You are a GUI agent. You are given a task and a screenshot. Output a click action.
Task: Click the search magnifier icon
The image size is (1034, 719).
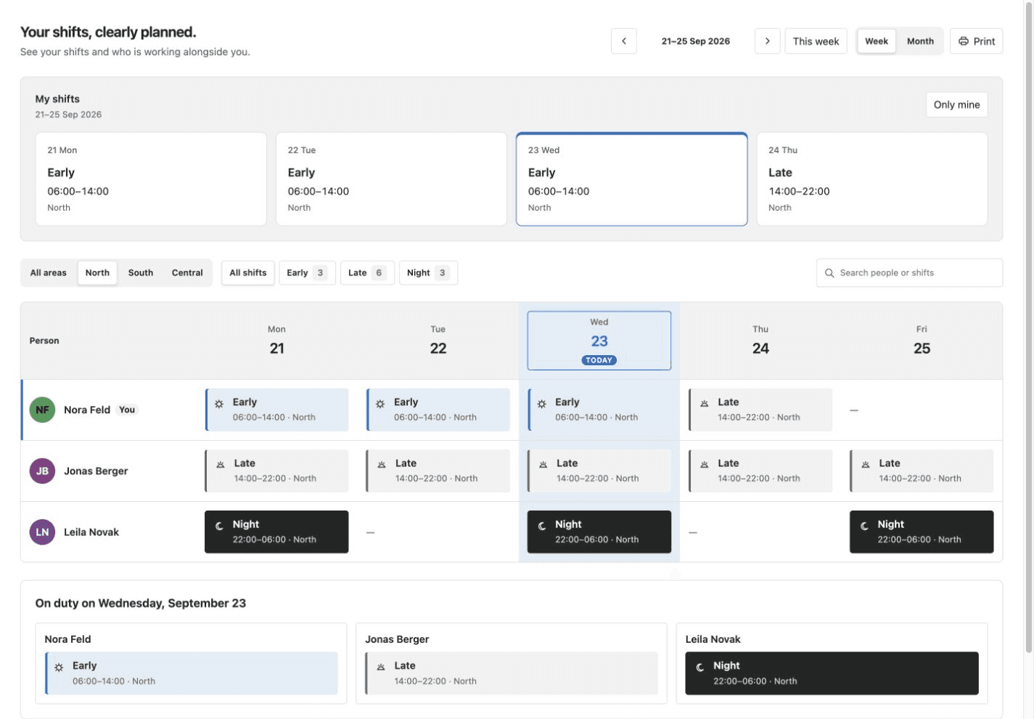click(x=829, y=273)
